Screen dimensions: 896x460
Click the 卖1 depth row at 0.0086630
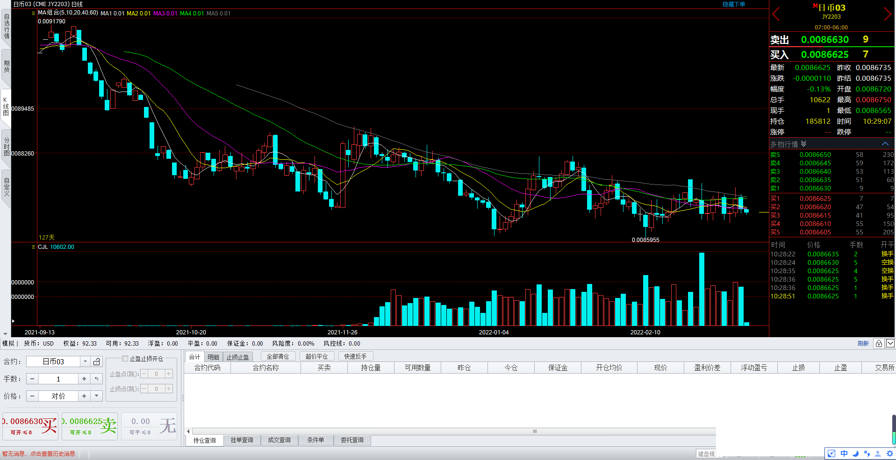coord(832,188)
